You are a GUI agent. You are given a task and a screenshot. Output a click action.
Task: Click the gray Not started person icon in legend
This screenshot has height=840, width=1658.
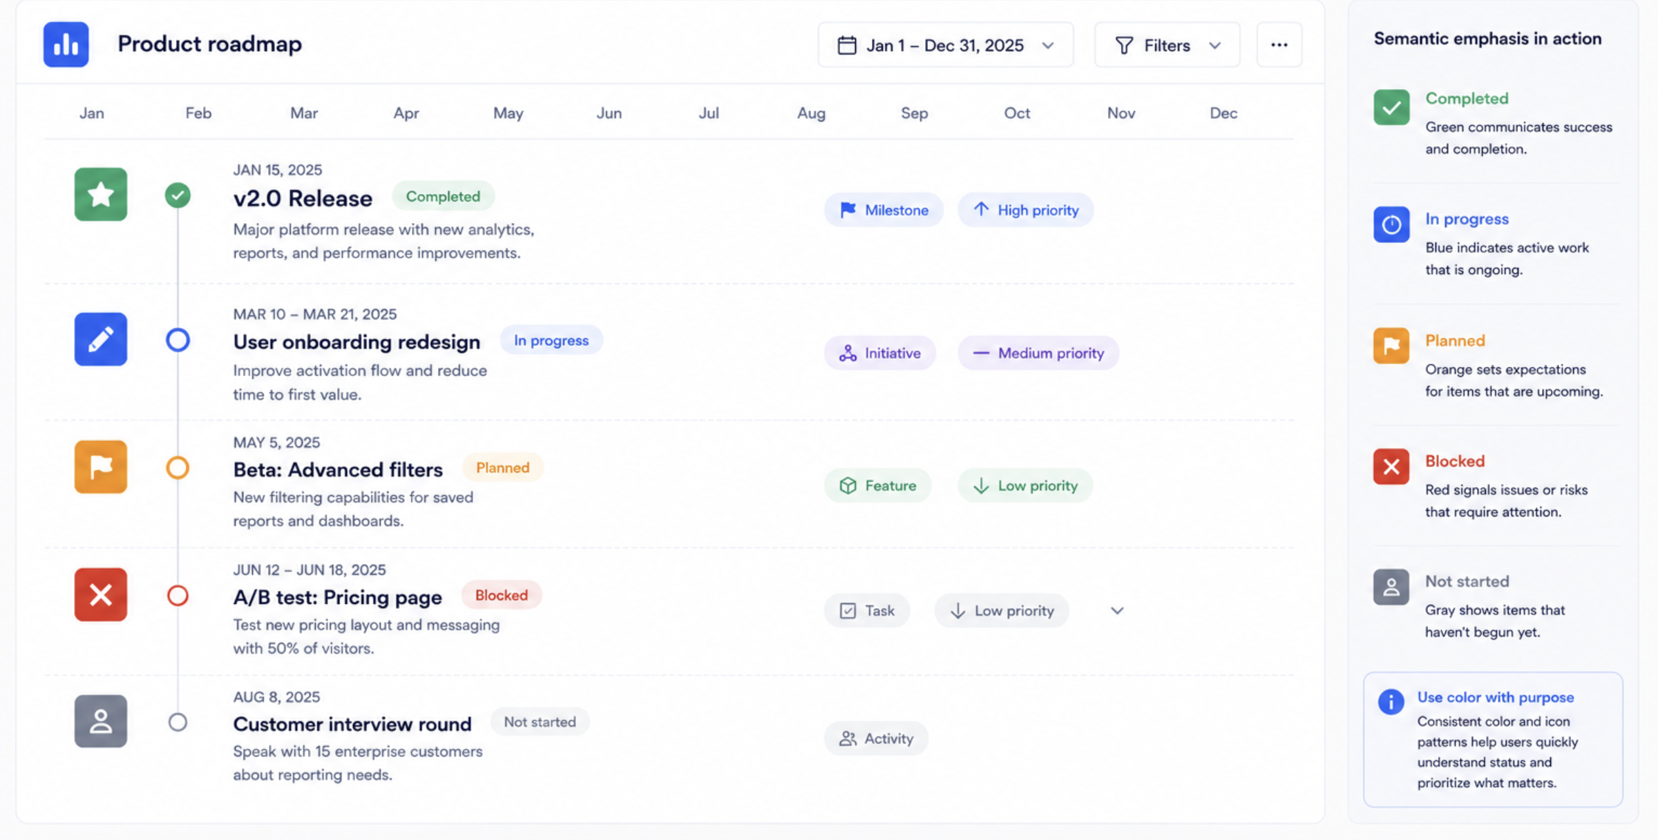click(x=1391, y=587)
